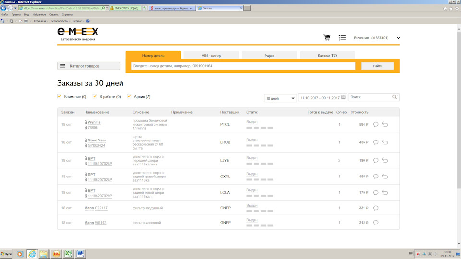Click the browser forward arrow button
The height and width of the screenshot is (259, 461).
click(x=10, y=8)
